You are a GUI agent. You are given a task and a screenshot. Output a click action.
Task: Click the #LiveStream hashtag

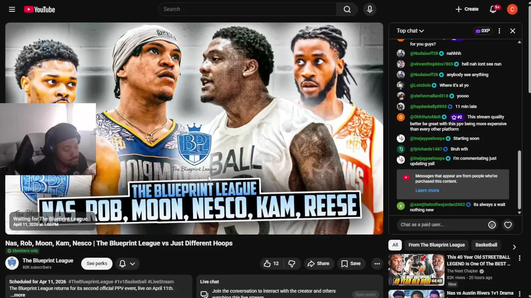tap(161, 282)
